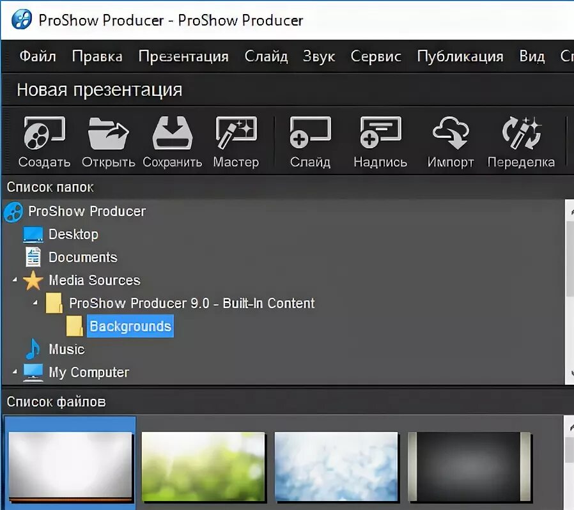Toggle the My Computer tree expander arrow
This screenshot has height=510, width=574.
pyautogui.click(x=15, y=371)
